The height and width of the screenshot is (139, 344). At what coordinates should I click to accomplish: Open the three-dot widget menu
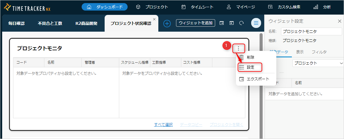238,48
